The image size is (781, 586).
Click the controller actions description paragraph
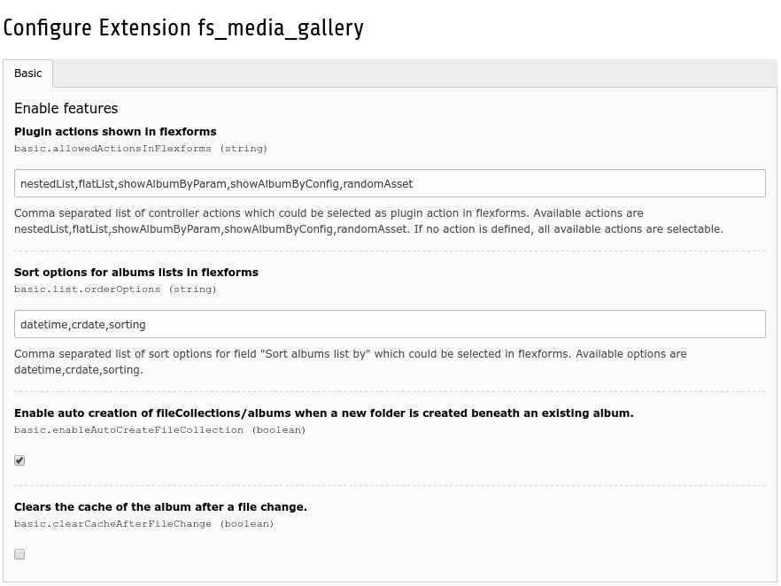coord(368,221)
